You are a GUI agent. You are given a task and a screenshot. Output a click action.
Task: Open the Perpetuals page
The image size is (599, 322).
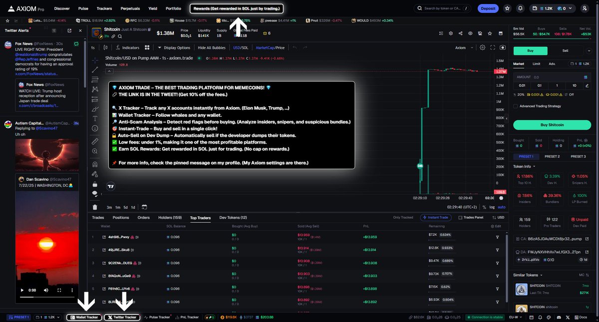pyautogui.click(x=130, y=8)
